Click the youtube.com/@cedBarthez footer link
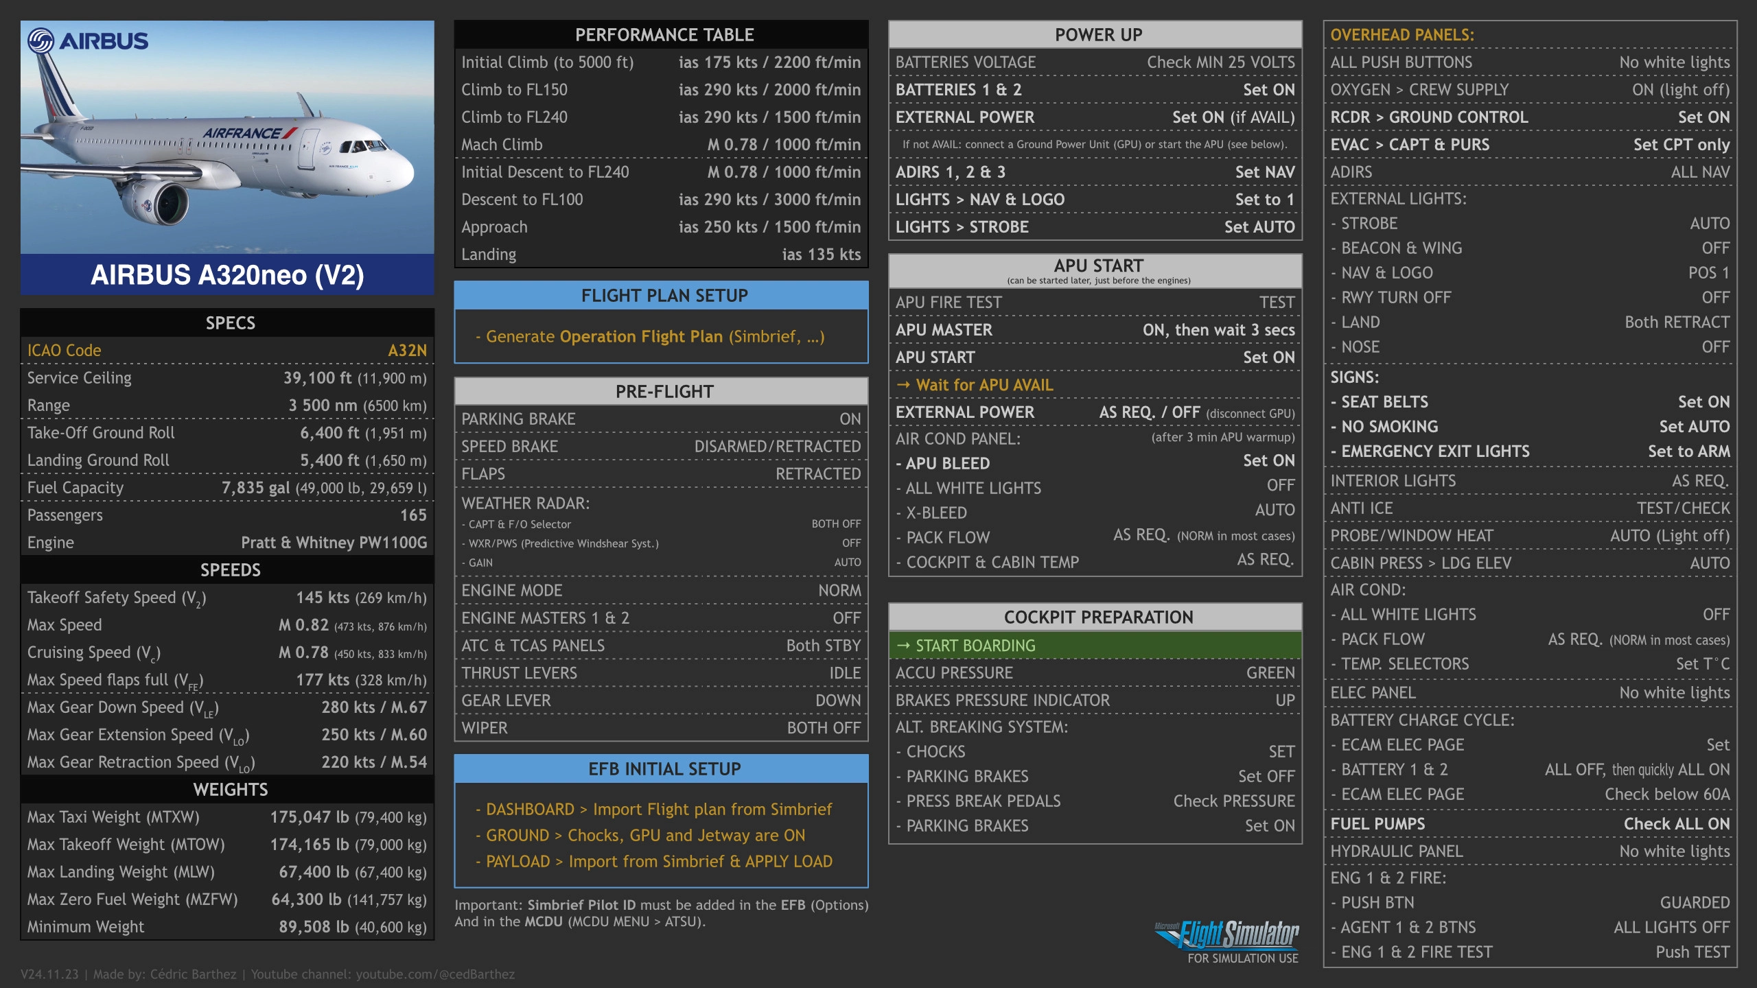1757x988 pixels. click(435, 974)
